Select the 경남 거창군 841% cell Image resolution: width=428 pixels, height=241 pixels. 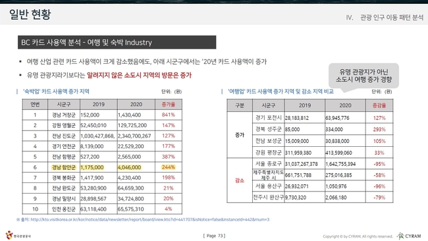tap(169, 115)
